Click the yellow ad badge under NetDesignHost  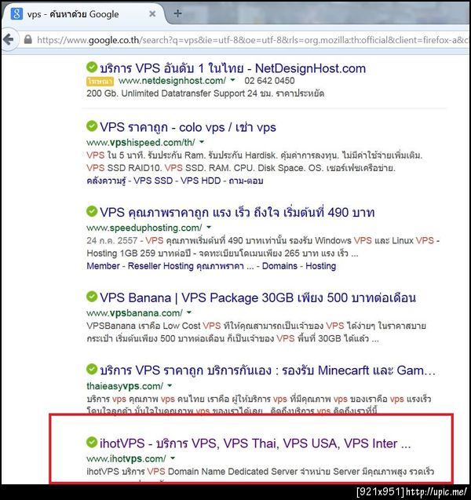click(100, 82)
